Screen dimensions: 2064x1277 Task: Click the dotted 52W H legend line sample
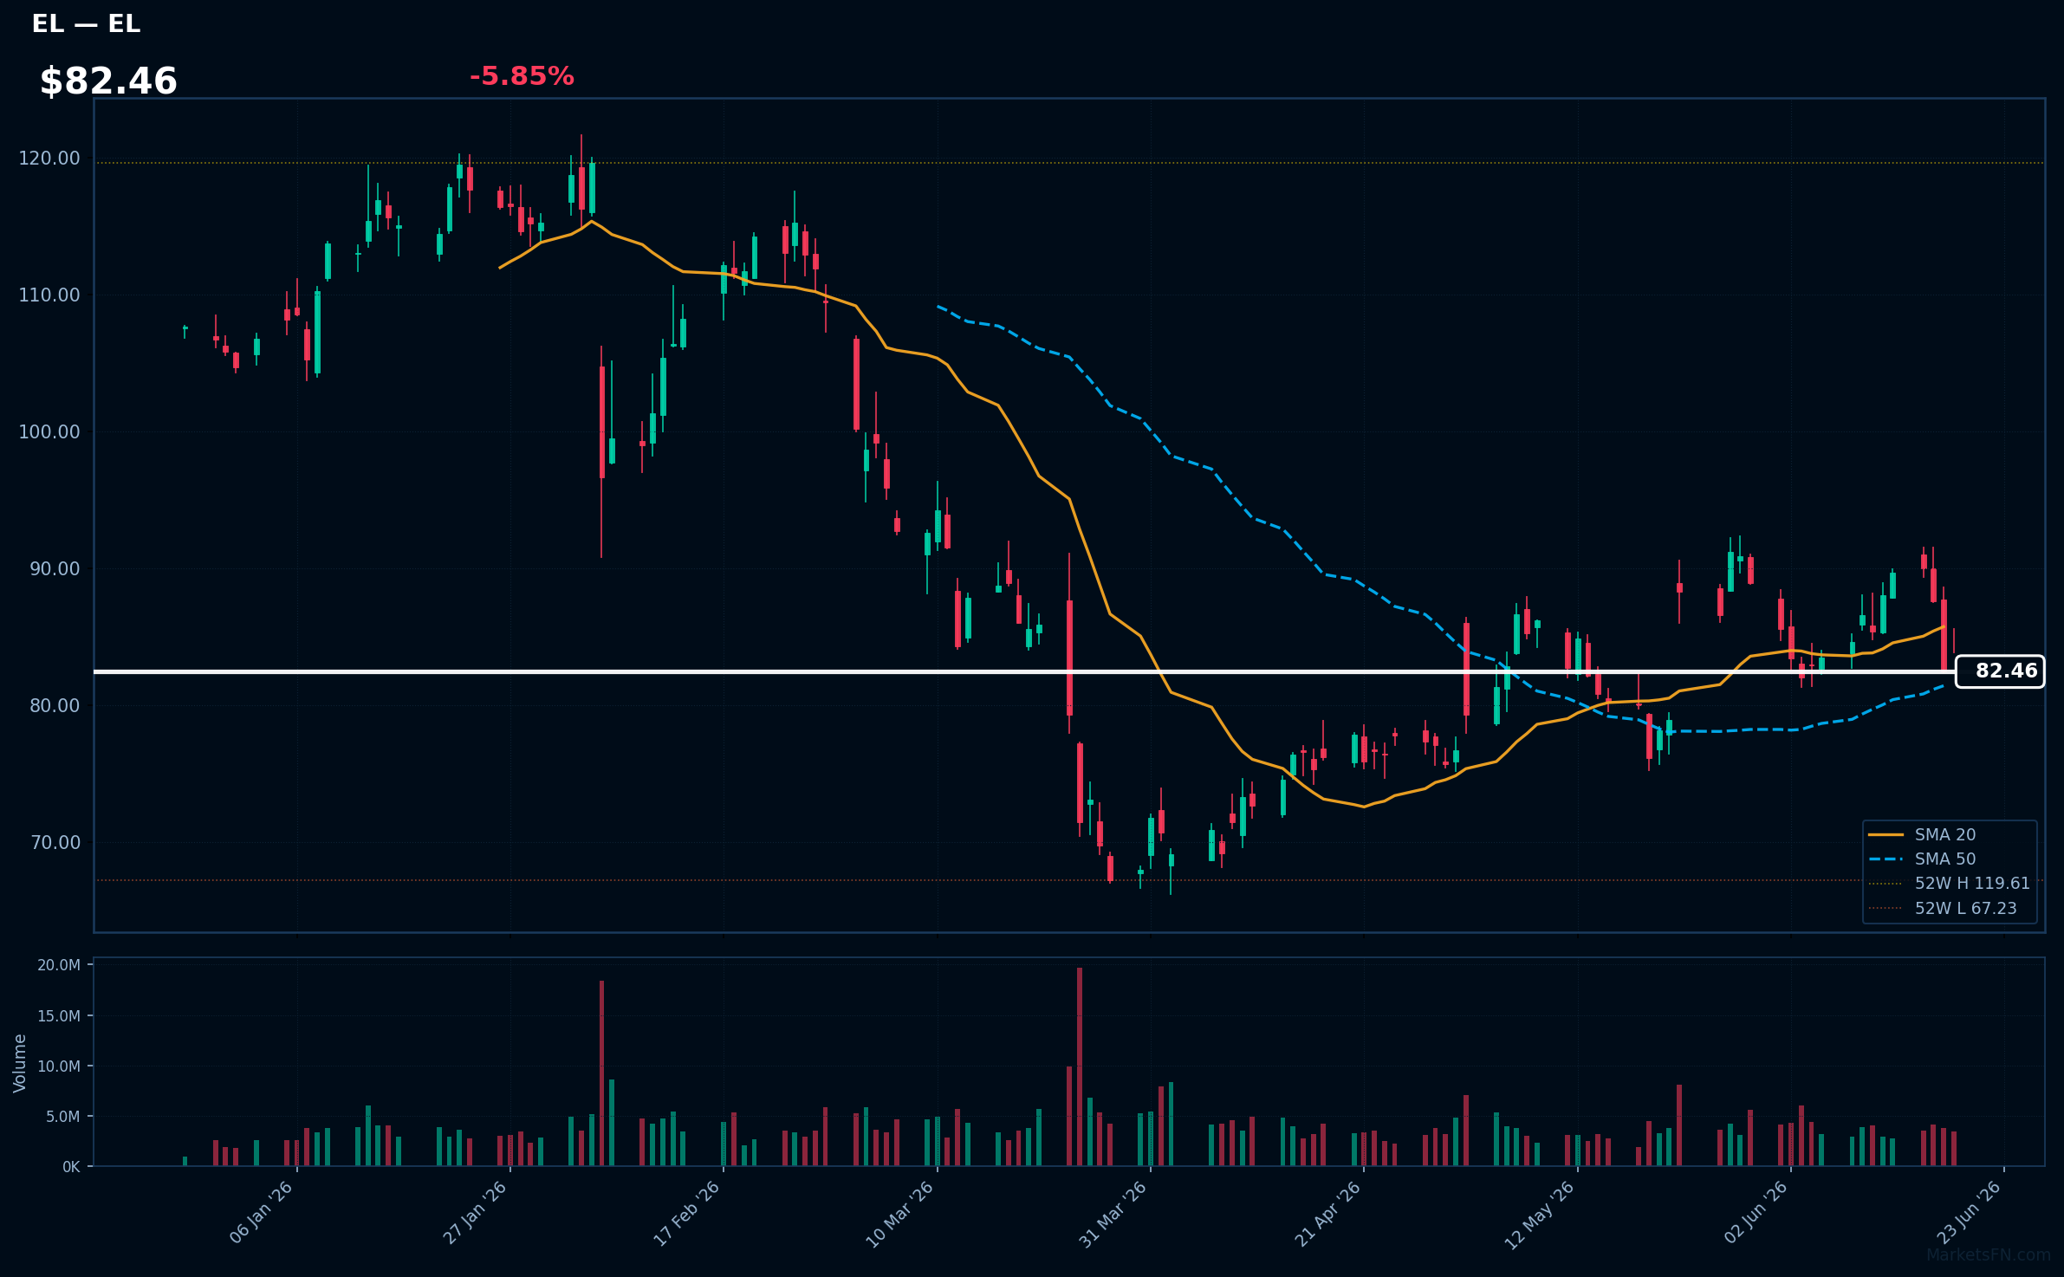point(1886,883)
